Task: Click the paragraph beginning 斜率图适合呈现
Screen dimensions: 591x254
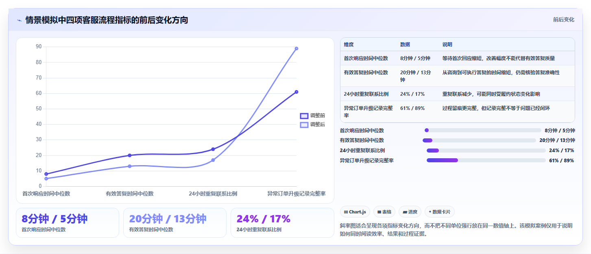Action: (456, 230)
